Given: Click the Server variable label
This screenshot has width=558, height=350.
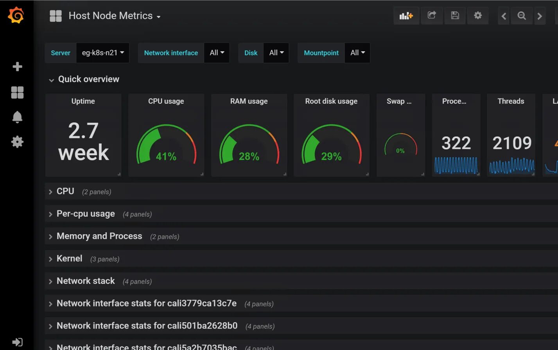Looking at the screenshot, I should pos(61,53).
